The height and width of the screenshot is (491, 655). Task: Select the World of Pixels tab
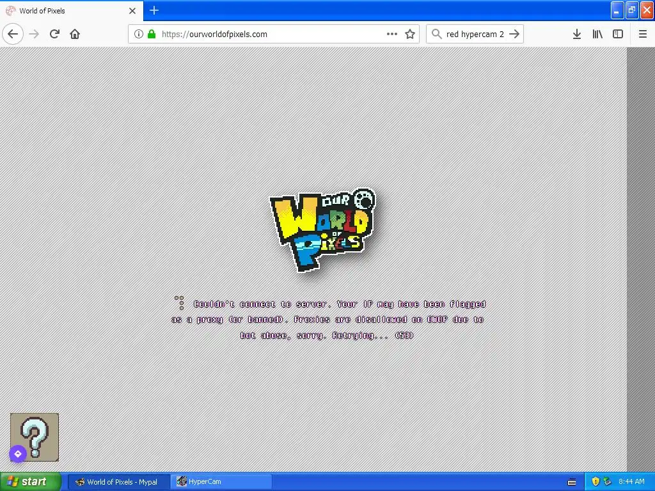[x=71, y=10]
